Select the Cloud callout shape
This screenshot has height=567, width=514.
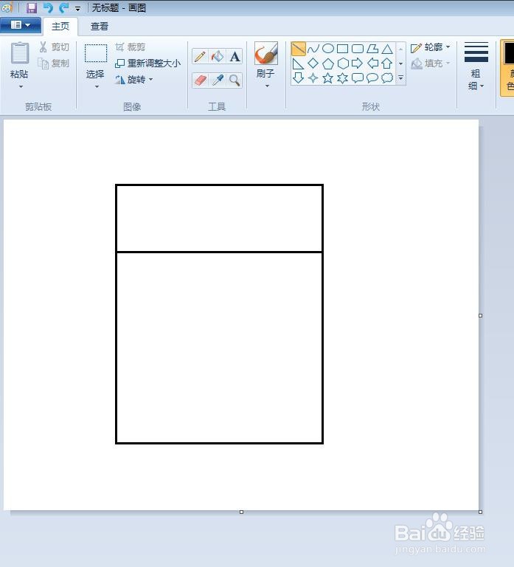click(x=387, y=78)
